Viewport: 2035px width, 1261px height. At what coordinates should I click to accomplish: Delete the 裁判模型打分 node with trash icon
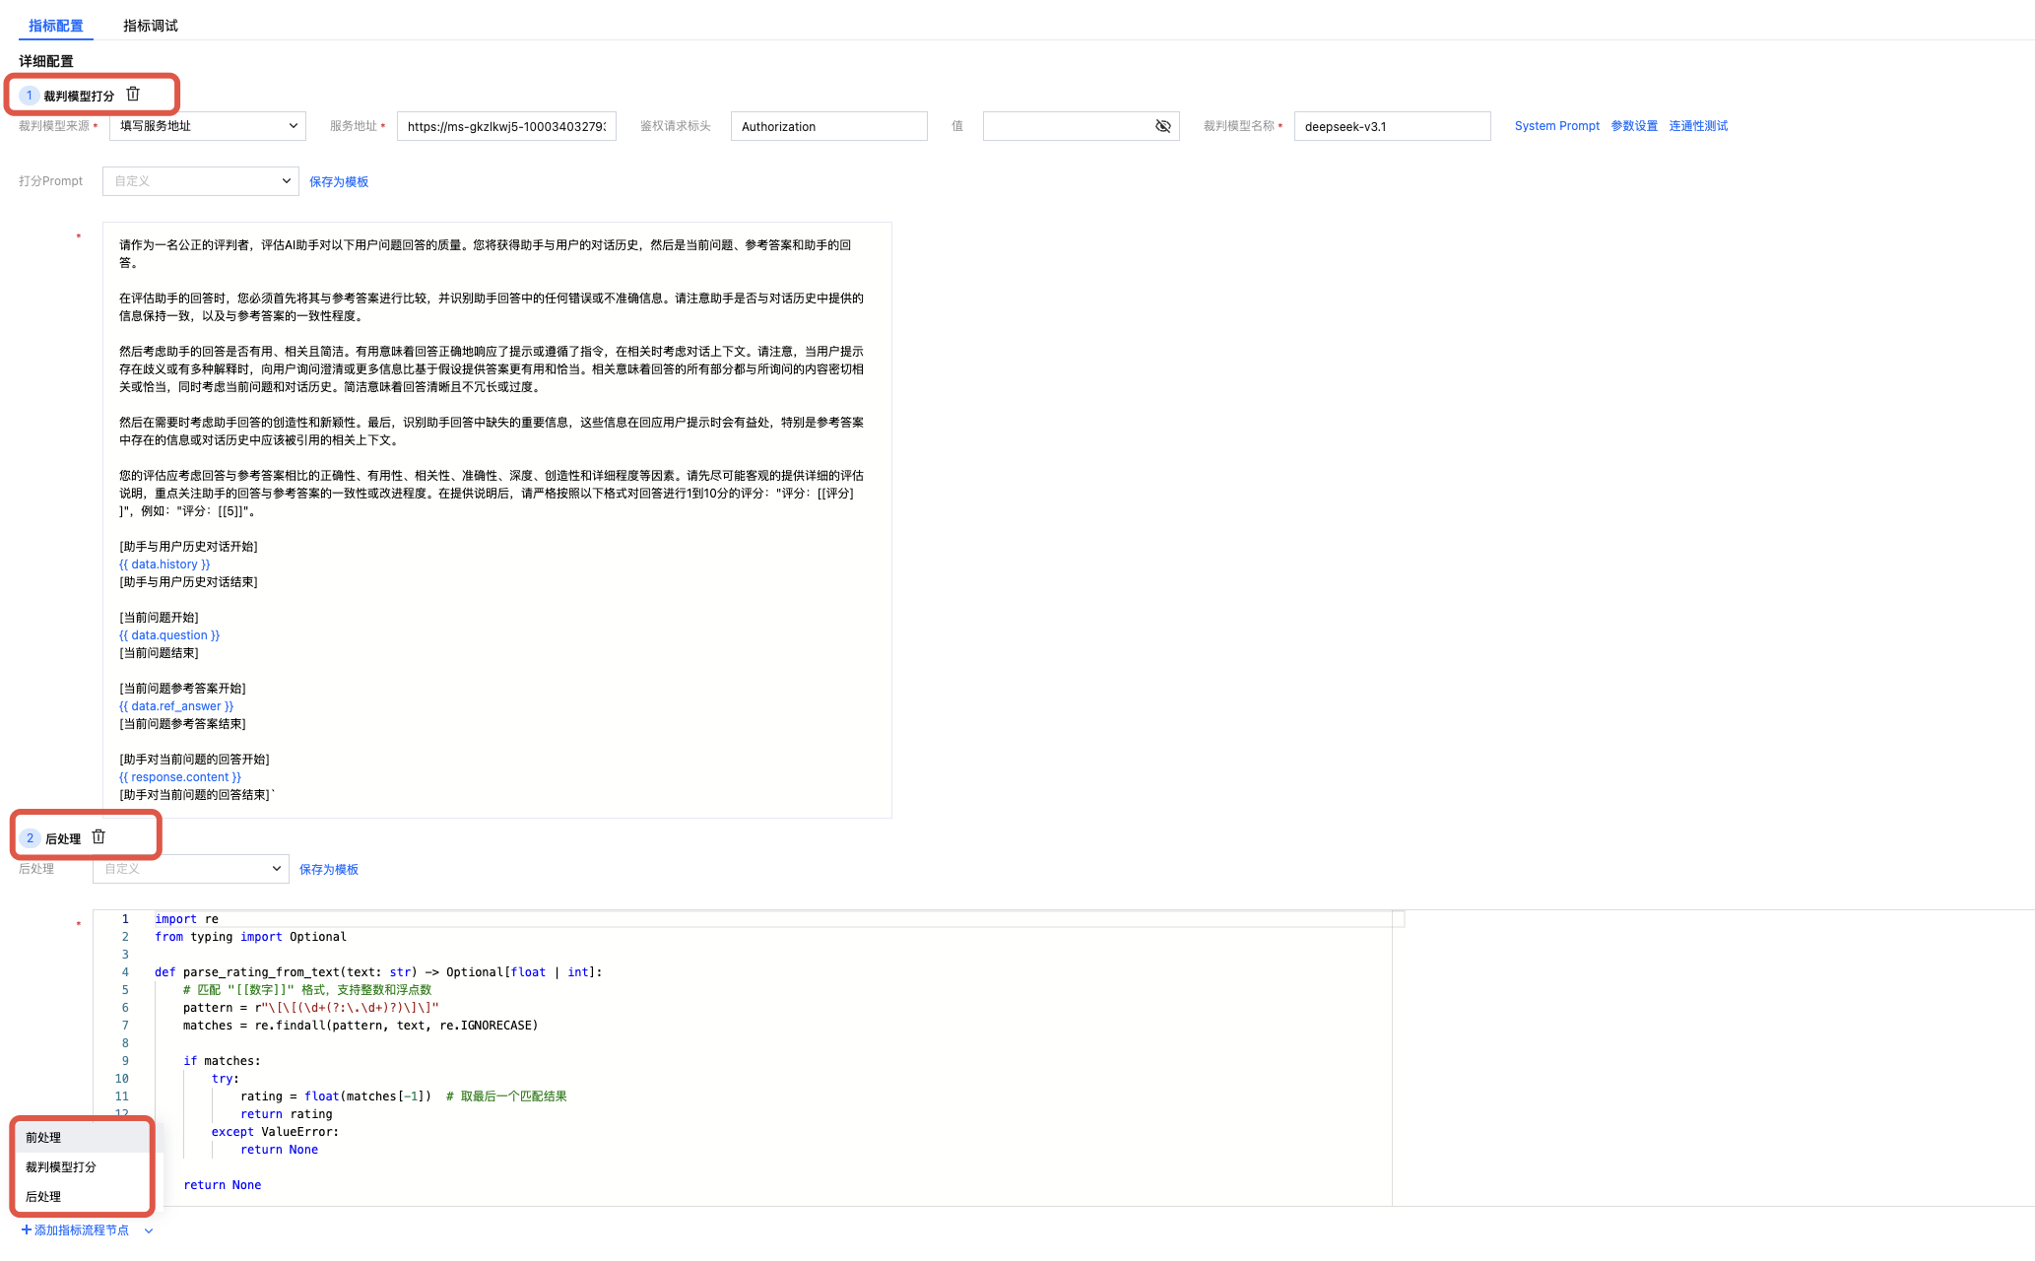(x=133, y=95)
